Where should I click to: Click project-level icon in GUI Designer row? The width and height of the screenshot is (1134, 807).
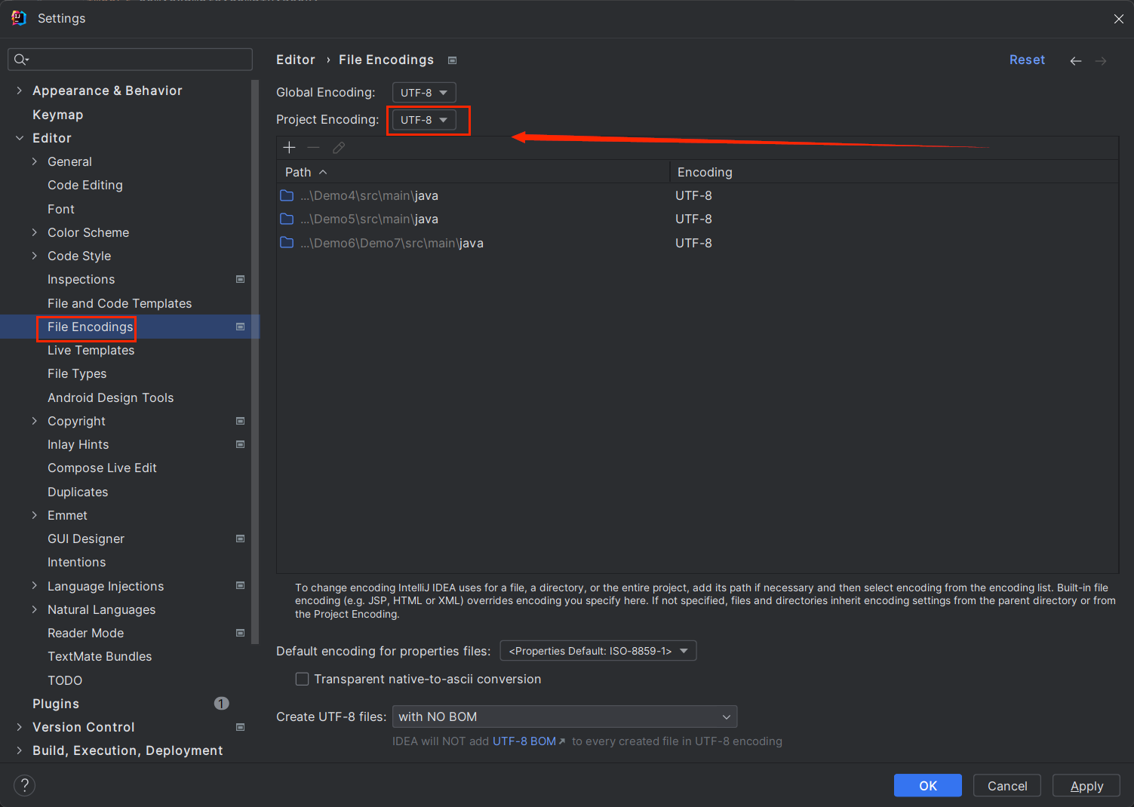(241, 539)
